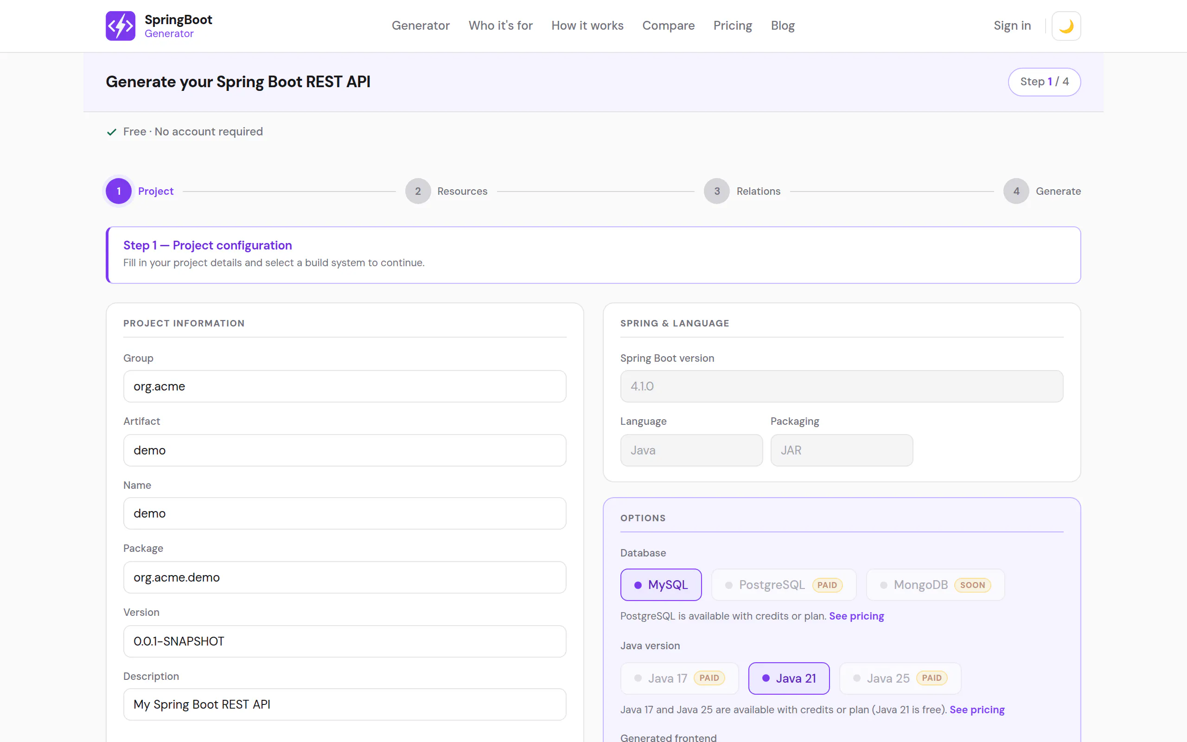Viewport: 1187px width, 742px height.
Task: Open the Compare nav item
Action: pyautogui.click(x=668, y=26)
